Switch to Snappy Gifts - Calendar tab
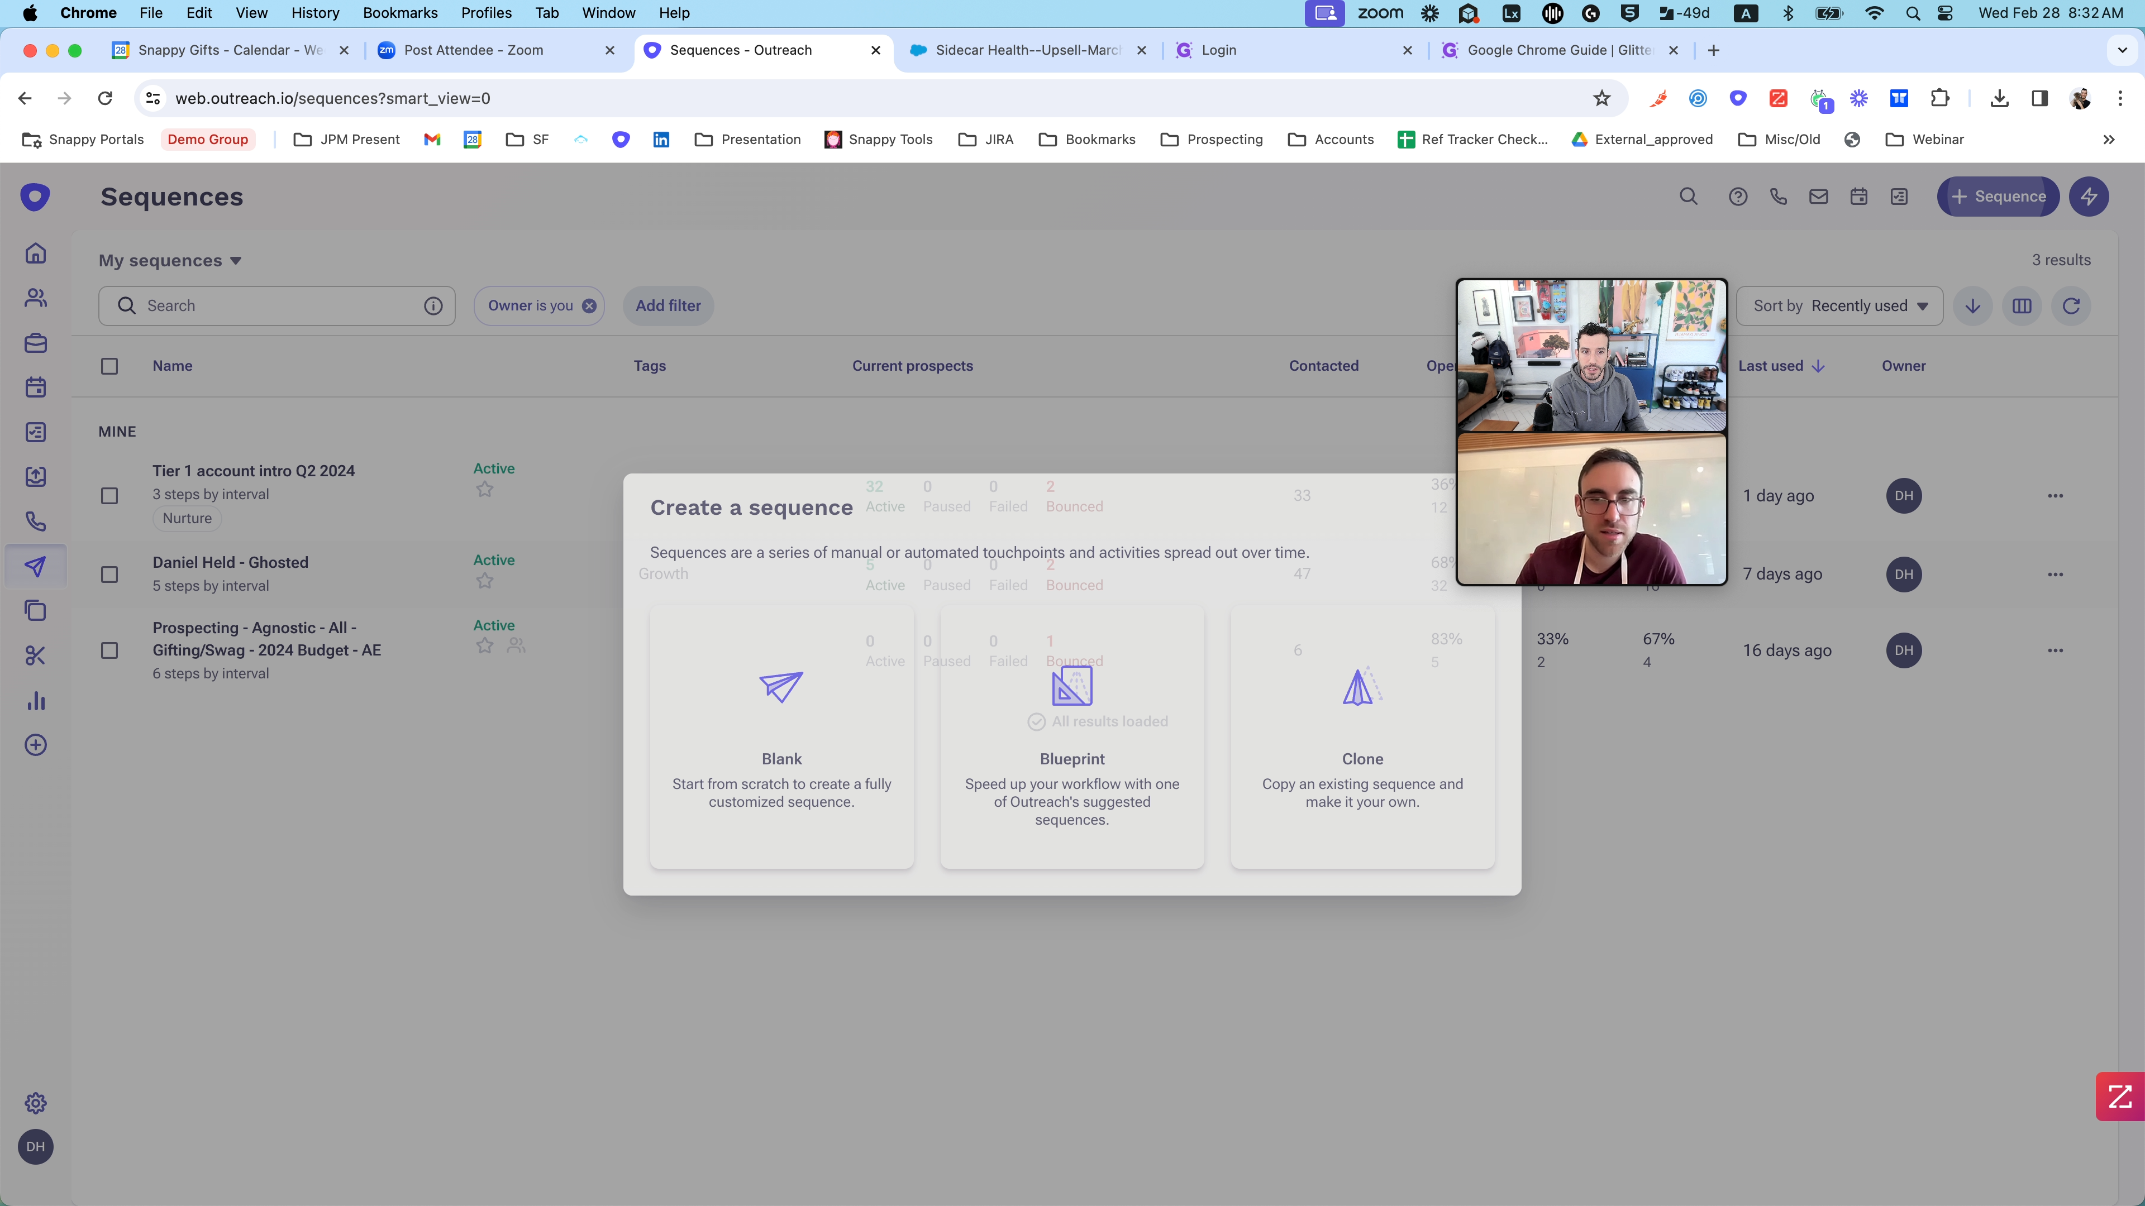Viewport: 2145px width, 1206px height. (x=231, y=50)
